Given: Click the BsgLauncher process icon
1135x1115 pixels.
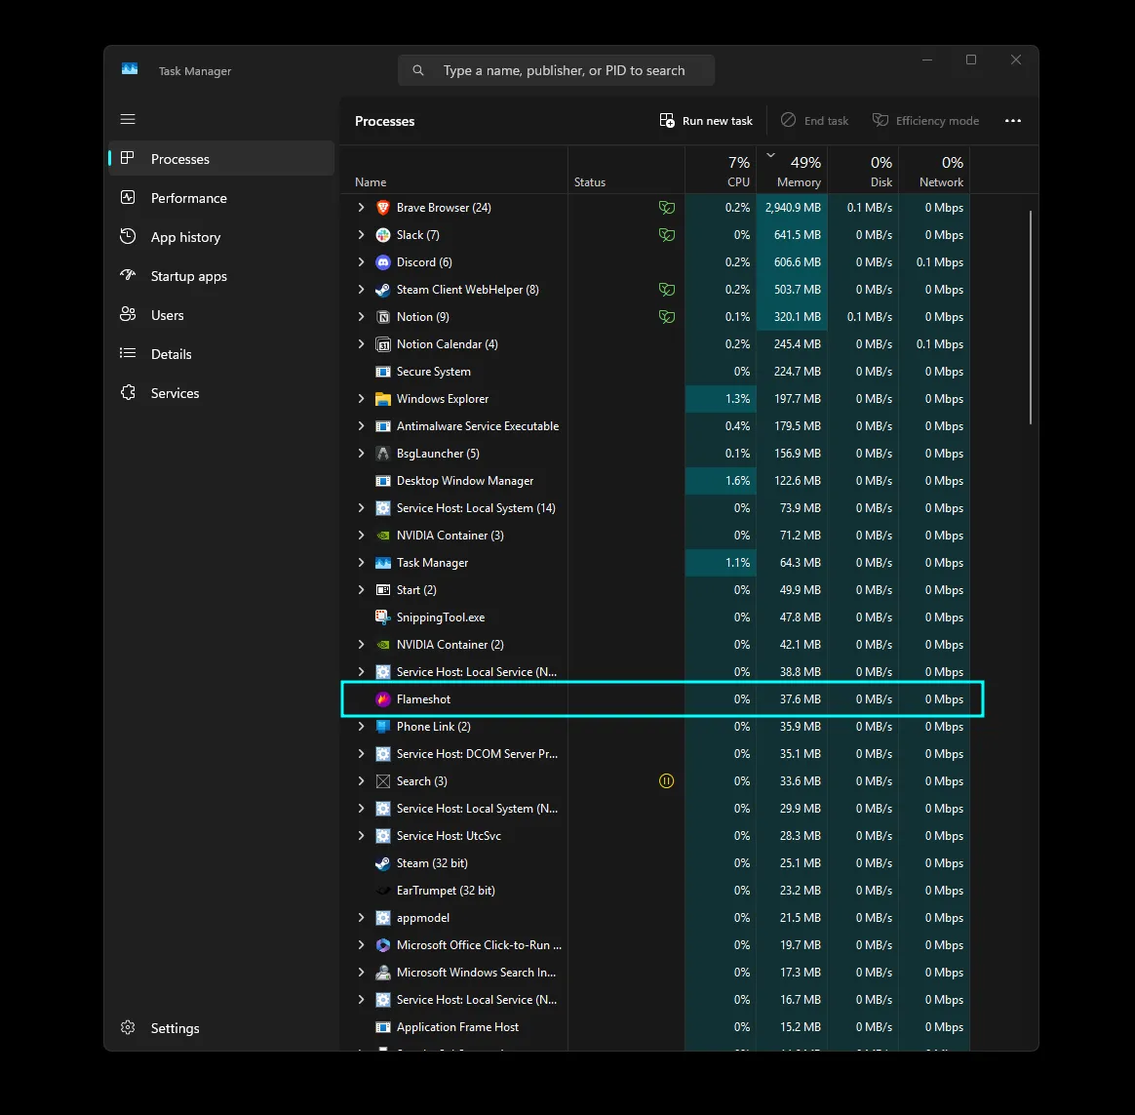Looking at the screenshot, I should [x=383, y=454].
